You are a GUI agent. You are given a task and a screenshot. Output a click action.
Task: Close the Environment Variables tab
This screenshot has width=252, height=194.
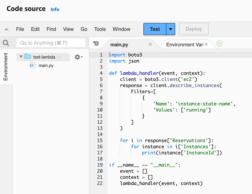point(206,44)
